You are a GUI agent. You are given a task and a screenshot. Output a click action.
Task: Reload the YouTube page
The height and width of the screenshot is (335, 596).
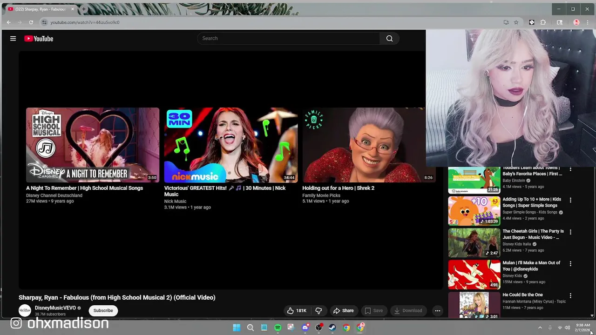click(31, 22)
